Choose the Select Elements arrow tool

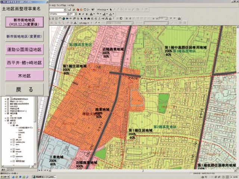click(81, 19)
